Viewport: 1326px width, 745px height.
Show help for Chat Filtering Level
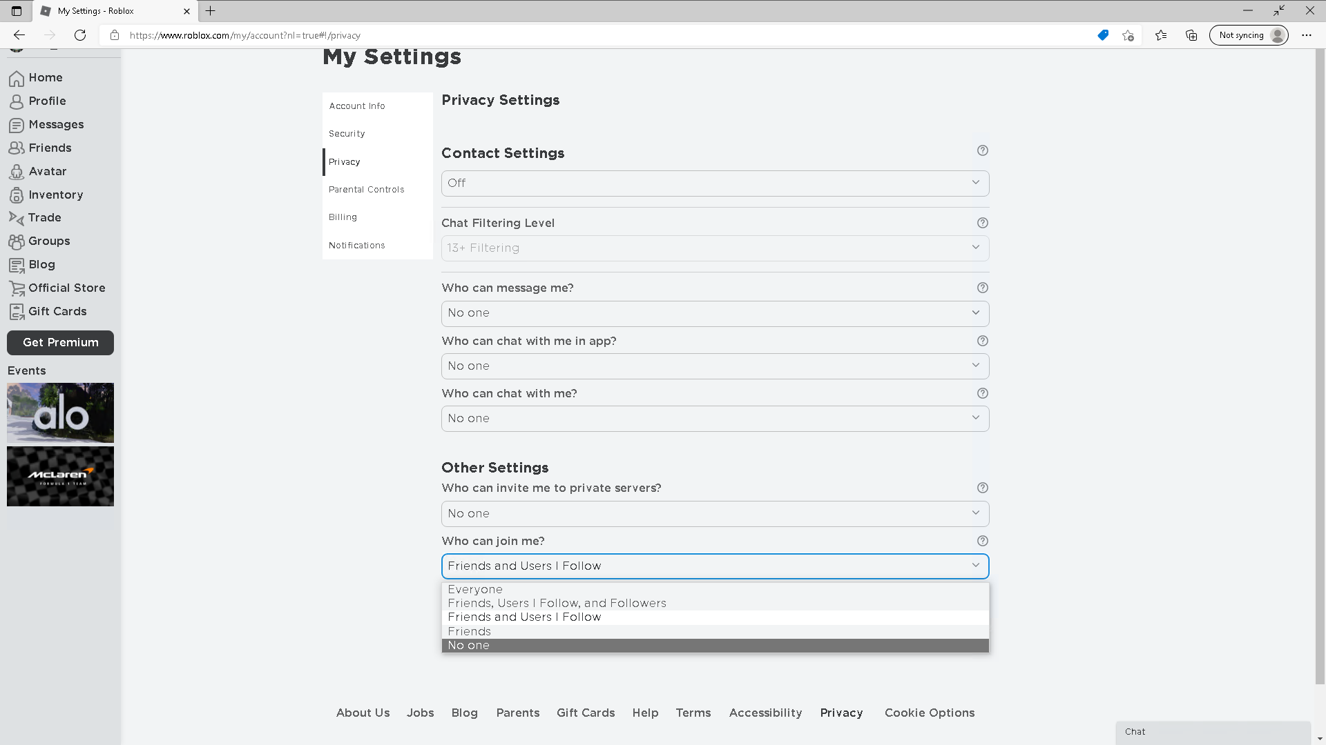pos(983,223)
